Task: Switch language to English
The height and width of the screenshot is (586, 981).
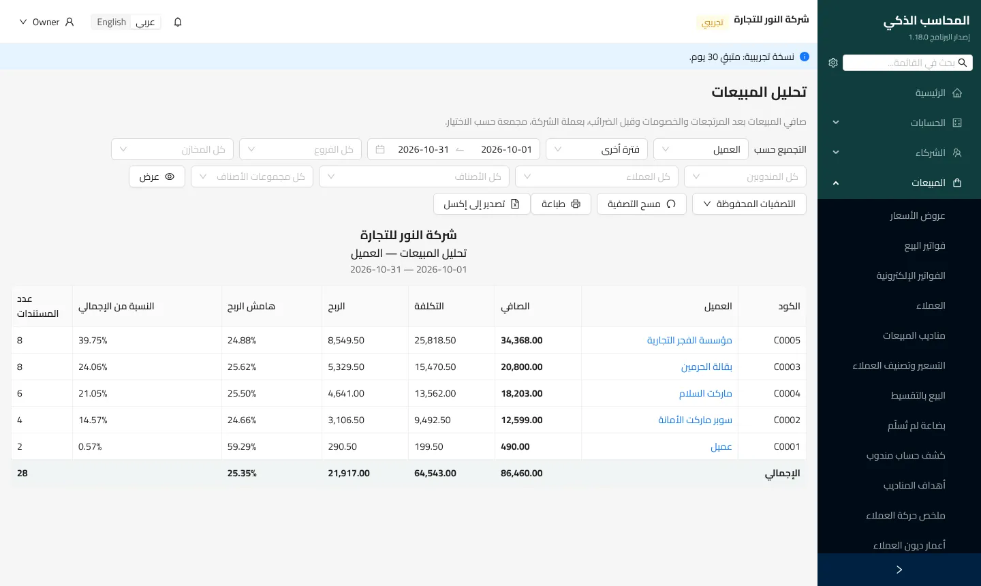Action: coord(112,22)
